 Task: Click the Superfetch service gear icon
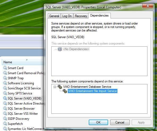point(5,124)
